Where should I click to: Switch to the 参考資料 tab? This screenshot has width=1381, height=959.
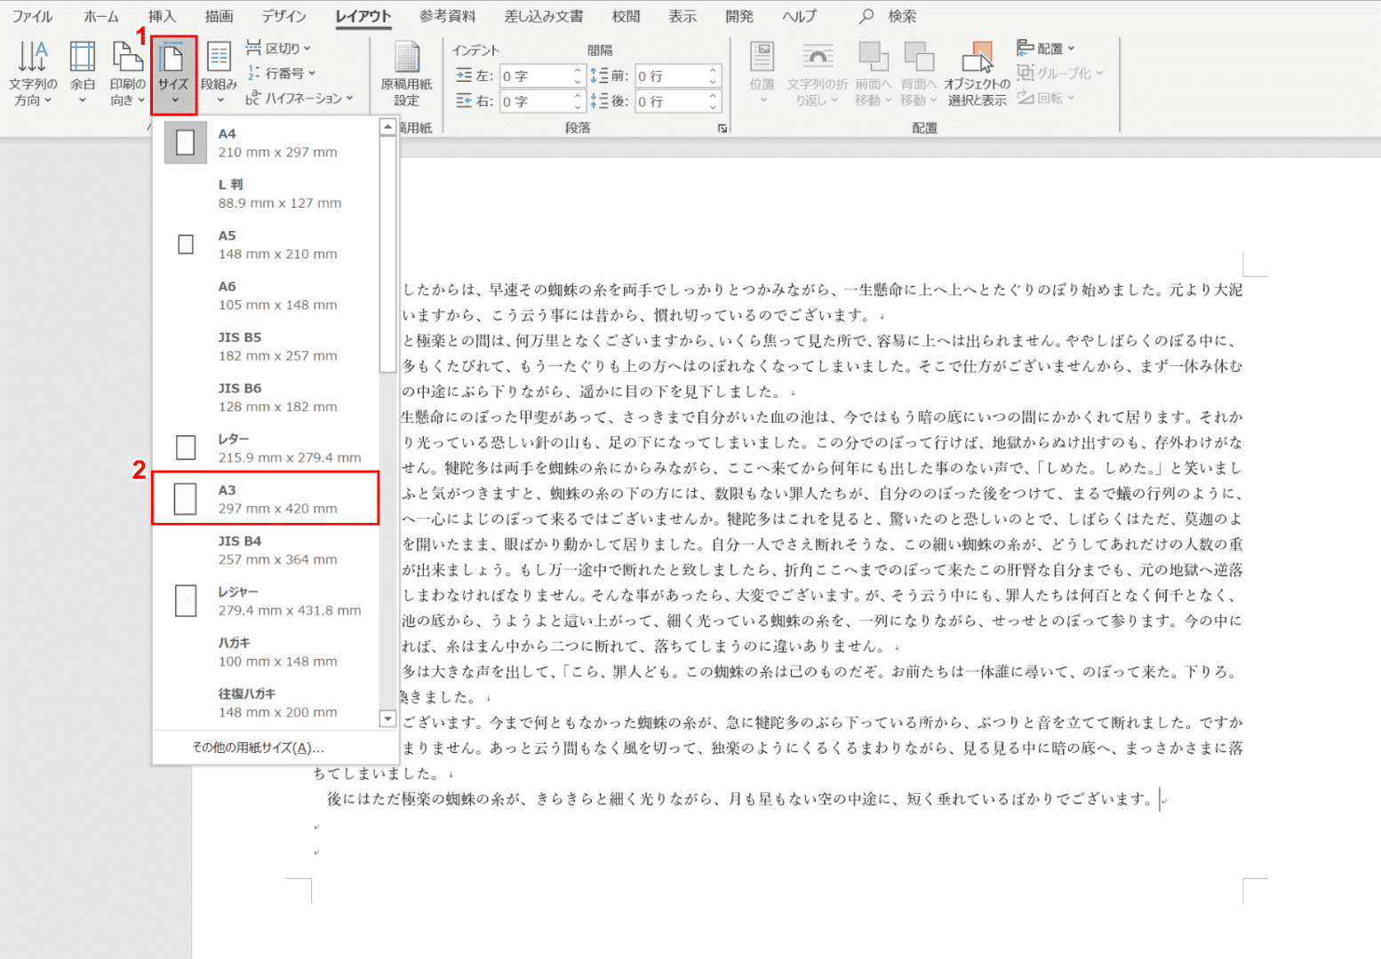point(447,16)
